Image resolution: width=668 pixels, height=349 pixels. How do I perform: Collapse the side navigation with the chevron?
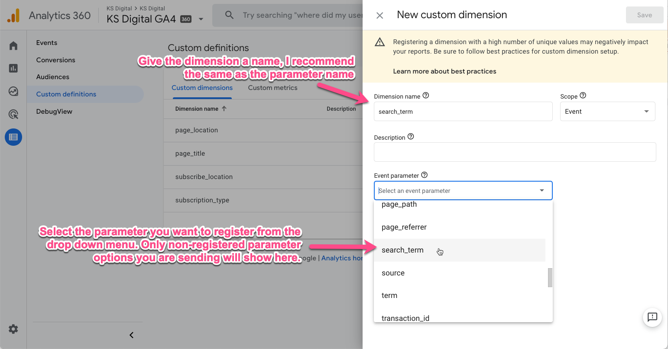132,335
